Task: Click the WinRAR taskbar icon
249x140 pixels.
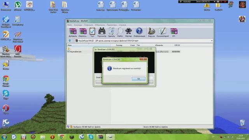Action: 100,137
